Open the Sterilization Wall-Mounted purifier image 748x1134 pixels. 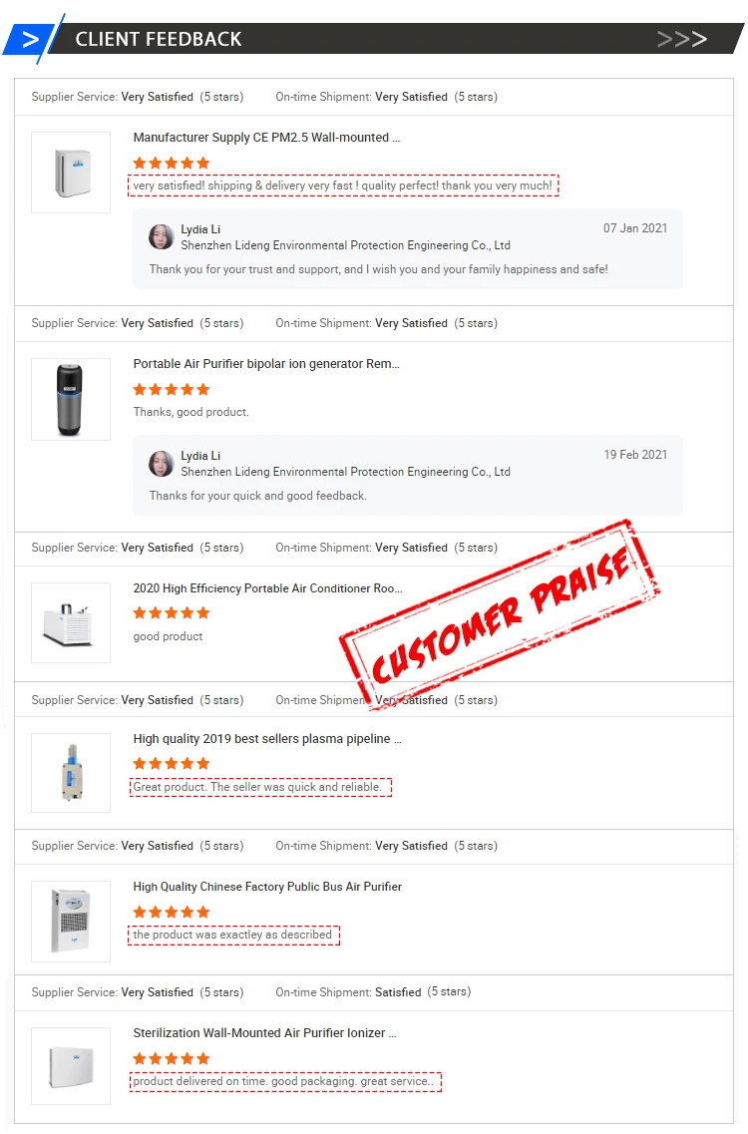tap(71, 1066)
